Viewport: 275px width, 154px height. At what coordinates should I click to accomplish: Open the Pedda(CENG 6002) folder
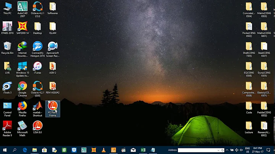coord(264,109)
